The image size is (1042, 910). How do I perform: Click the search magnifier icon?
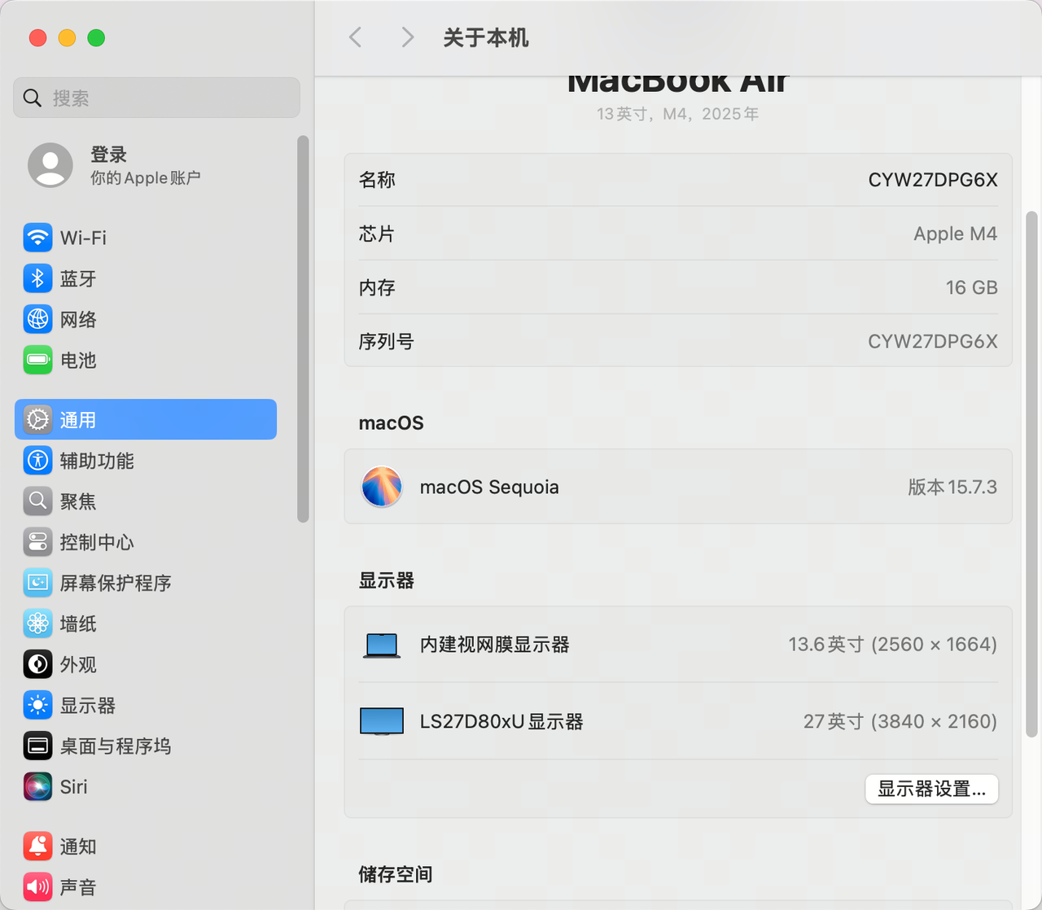click(x=33, y=98)
